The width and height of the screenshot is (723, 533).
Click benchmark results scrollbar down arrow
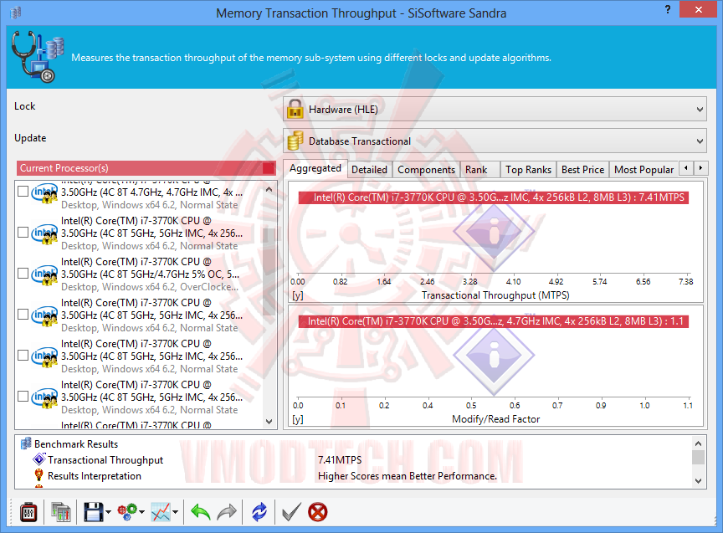pyautogui.click(x=699, y=481)
